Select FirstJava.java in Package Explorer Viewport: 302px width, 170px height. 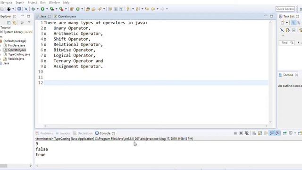(x=17, y=45)
